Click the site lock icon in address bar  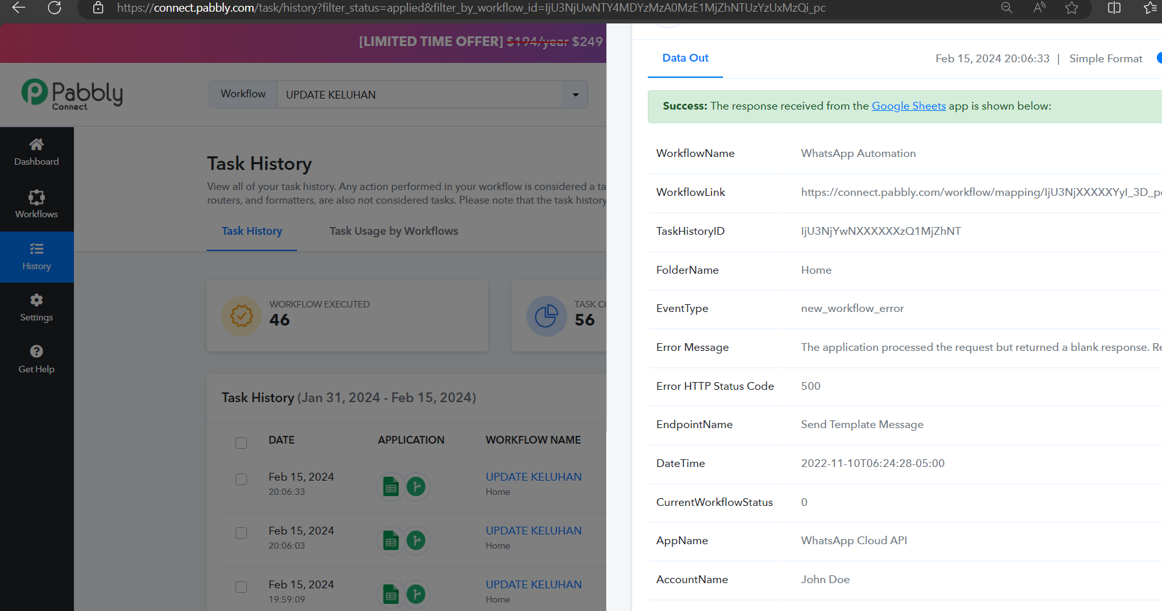(x=98, y=8)
